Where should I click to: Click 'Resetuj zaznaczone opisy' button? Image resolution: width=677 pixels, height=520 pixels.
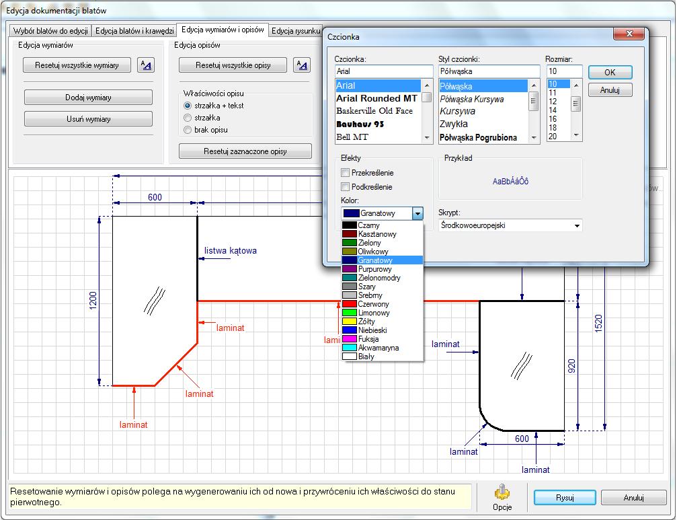coord(245,151)
